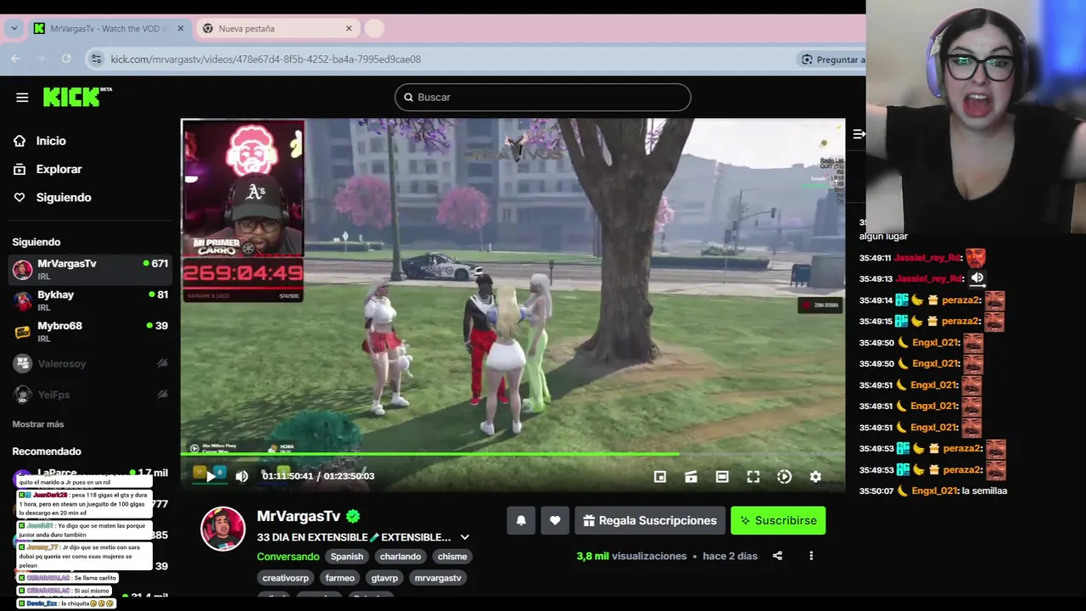
Task: Select the Mybro68 channel in the followed list
Action: click(x=90, y=332)
